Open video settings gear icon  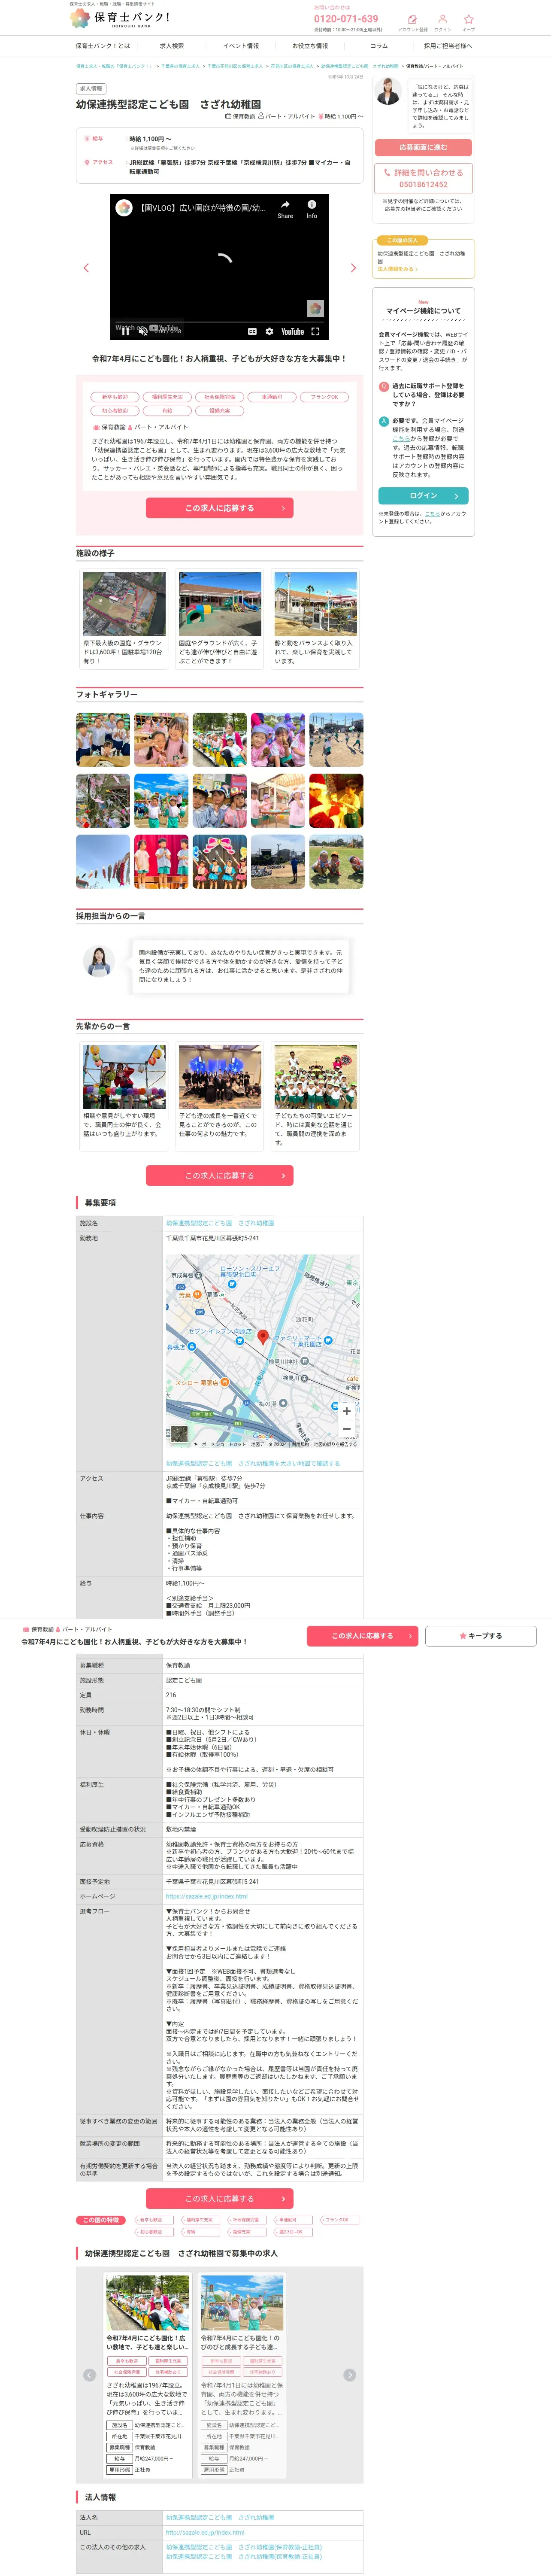[x=269, y=331]
